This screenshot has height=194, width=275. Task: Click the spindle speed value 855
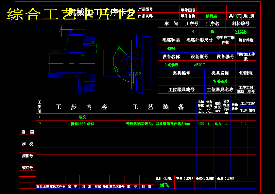pos(201,124)
